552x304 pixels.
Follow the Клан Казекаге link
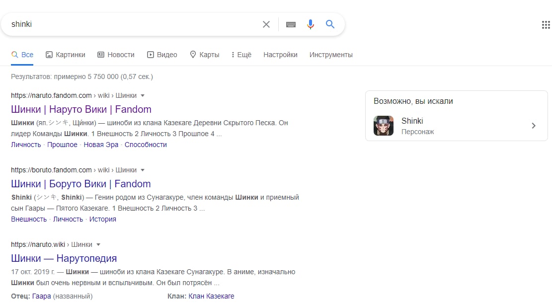click(211, 296)
